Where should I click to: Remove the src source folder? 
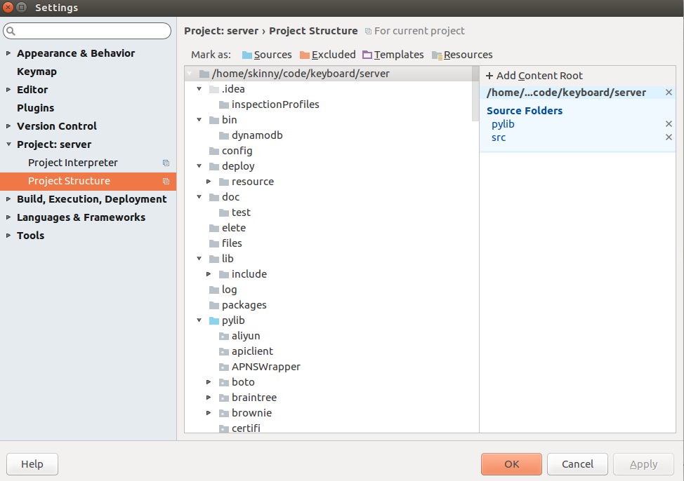(669, 137)
